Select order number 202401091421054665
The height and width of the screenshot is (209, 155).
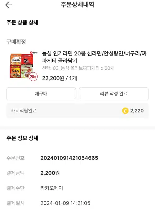(x=69, y=158)
